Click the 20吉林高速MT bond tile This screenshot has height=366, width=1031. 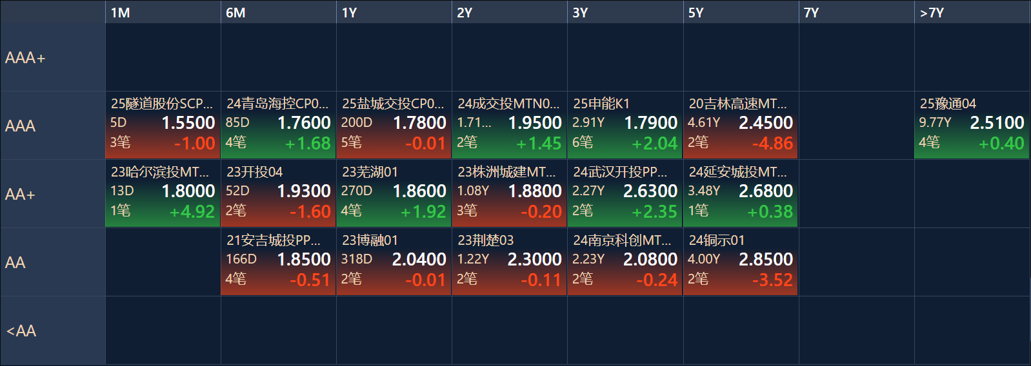click(740, 126)
